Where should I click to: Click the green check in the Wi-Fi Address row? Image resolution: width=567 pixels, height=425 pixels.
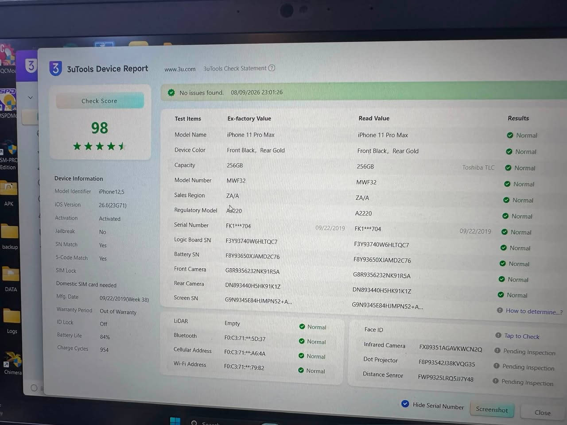[x=301, y=370]
